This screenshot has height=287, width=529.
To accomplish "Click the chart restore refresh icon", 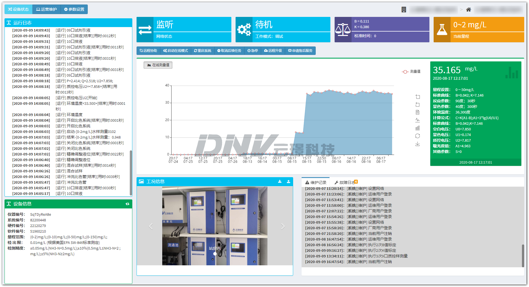I will [418, 136].
